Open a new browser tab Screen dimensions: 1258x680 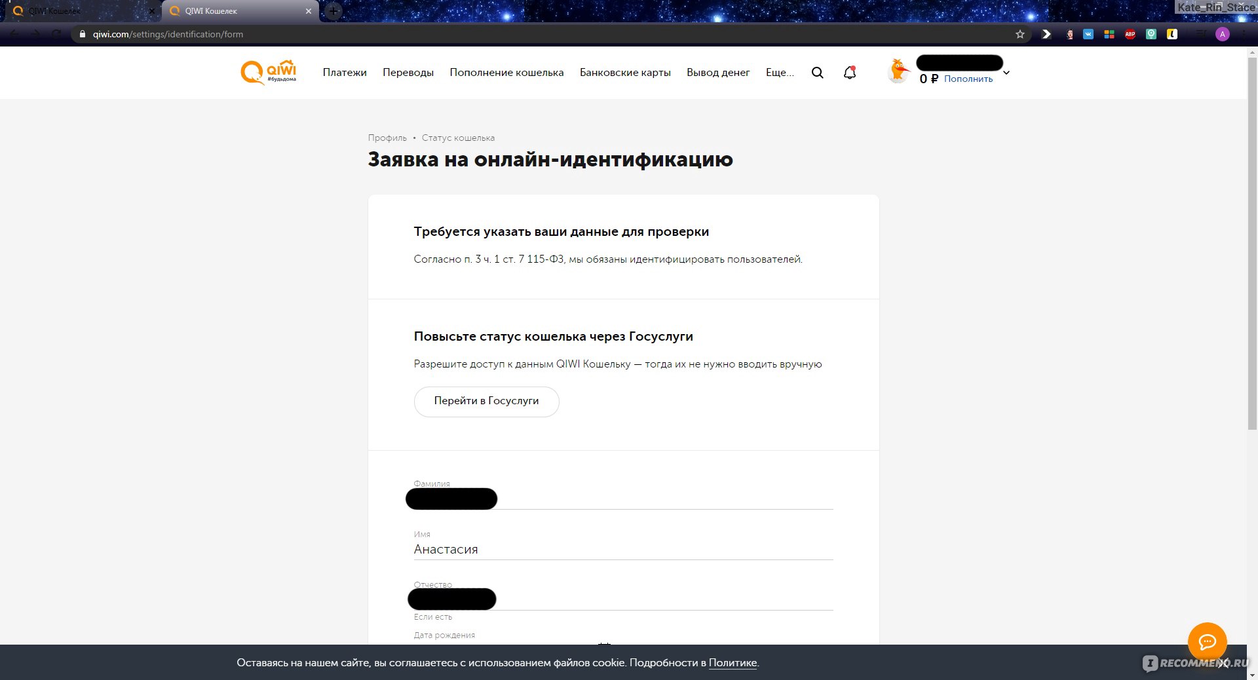[334, 10]
